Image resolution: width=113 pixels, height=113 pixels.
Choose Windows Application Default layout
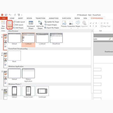click(14, 74)
